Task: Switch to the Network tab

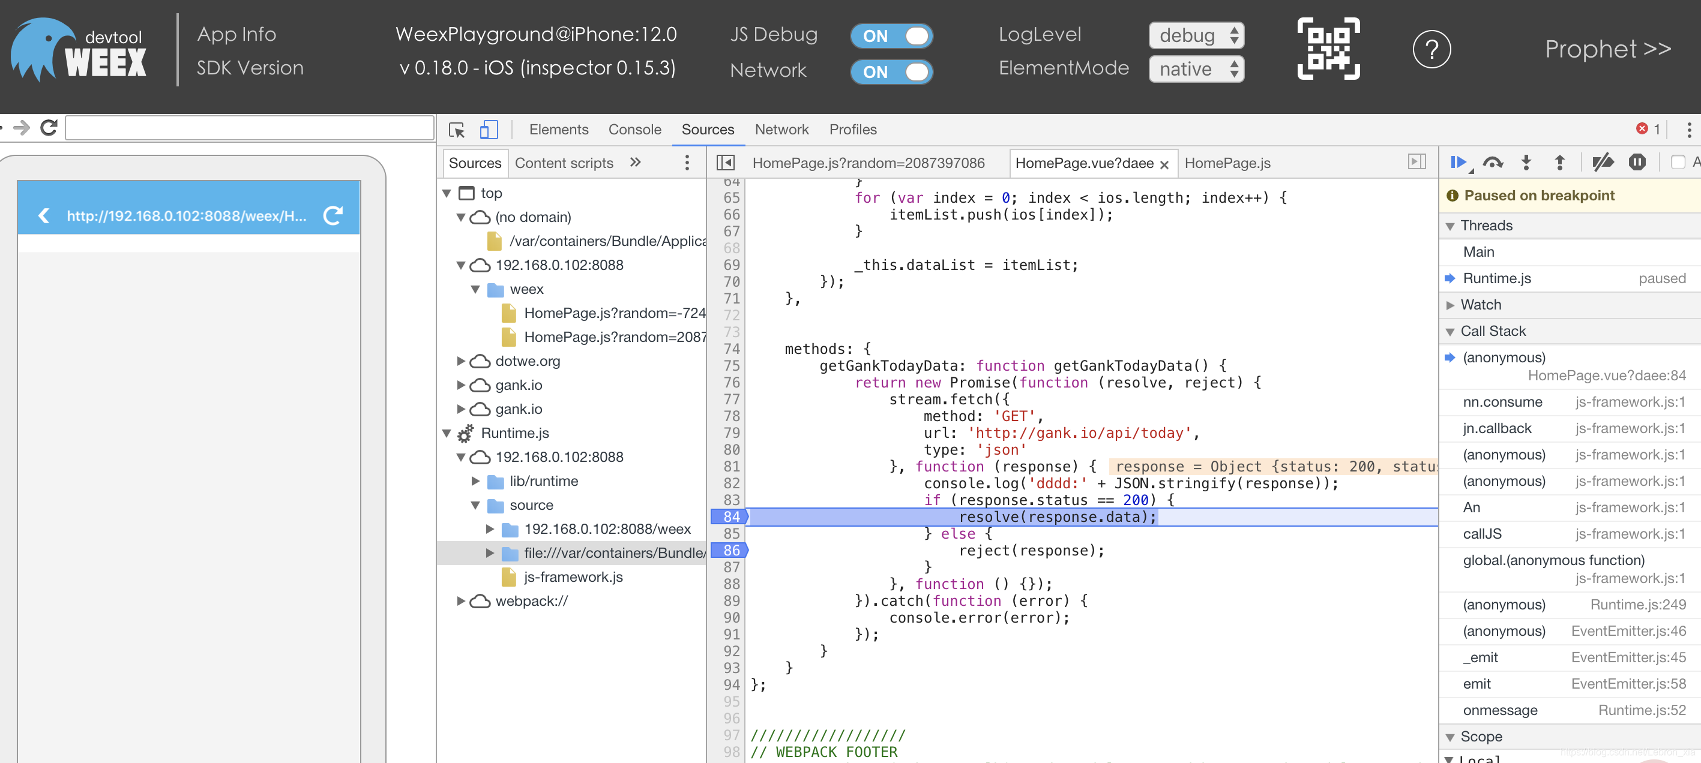Action: (x=782, y=130)
